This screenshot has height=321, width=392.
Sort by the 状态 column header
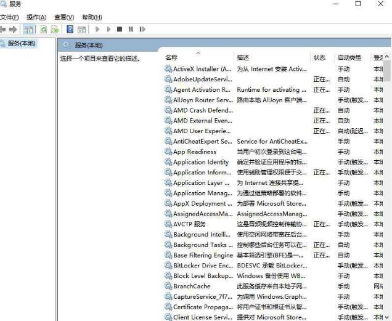click(x=319, y=57)
